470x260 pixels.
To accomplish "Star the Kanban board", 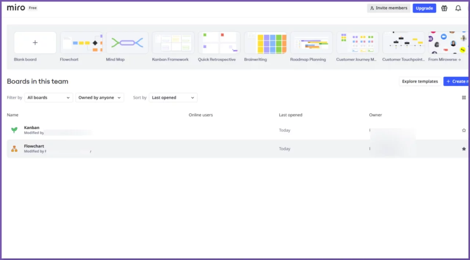I will [x=464, y=130].
